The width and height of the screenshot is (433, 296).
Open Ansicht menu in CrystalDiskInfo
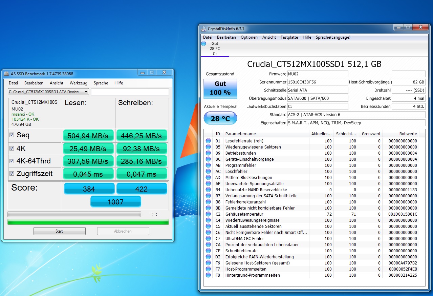pos(269,37)
